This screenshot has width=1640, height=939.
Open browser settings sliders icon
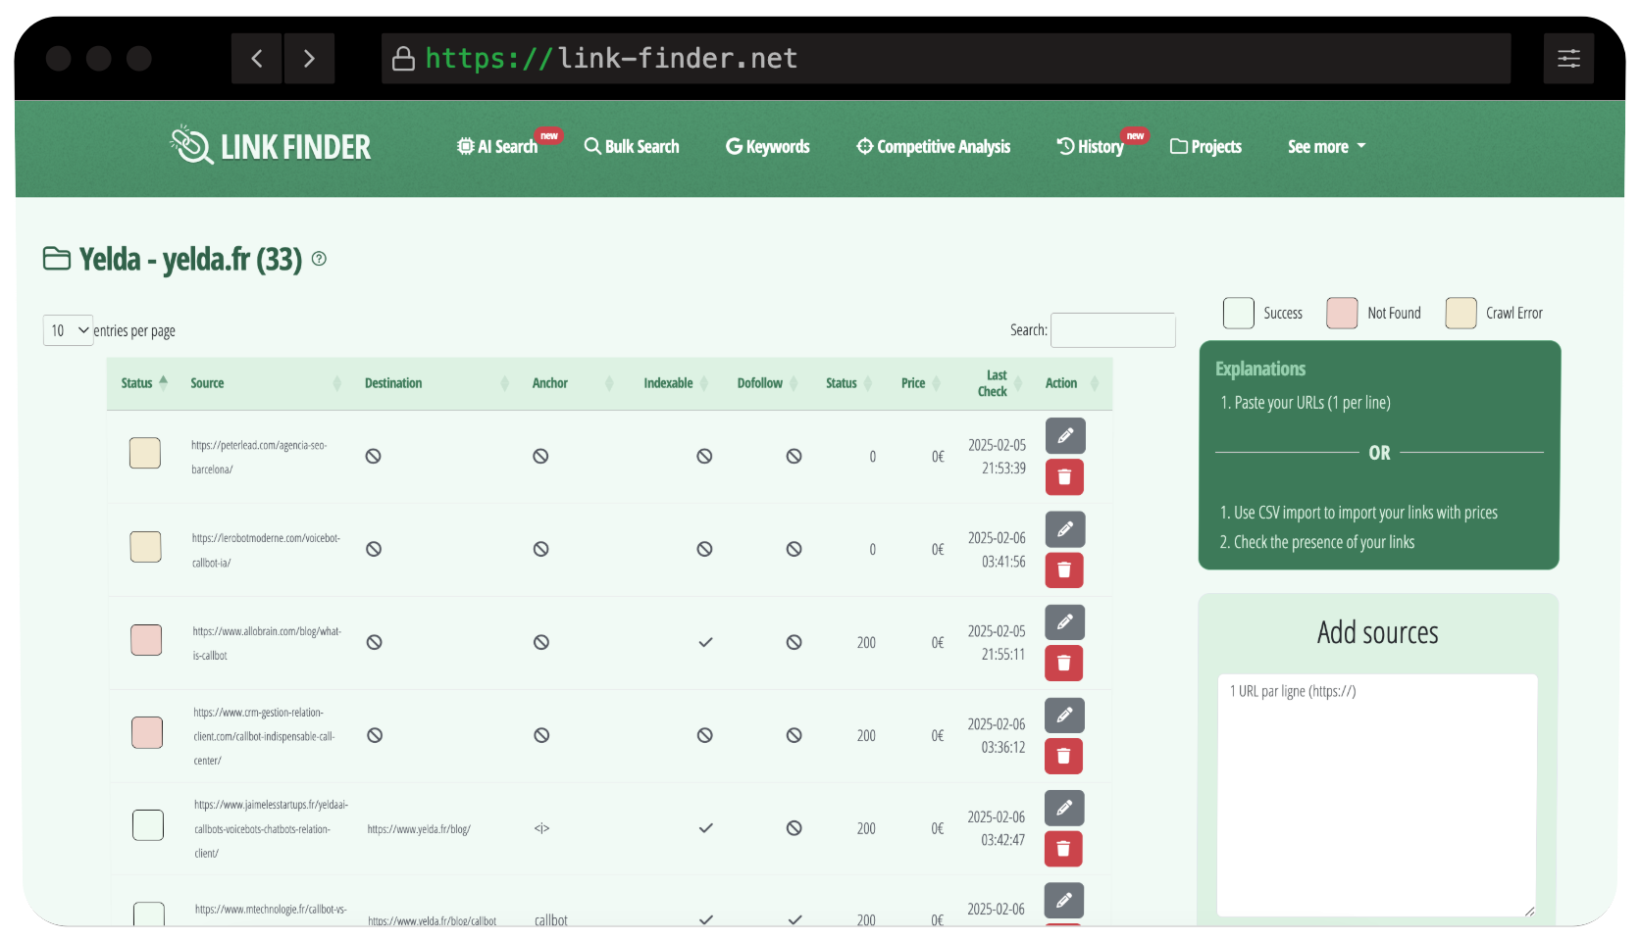(x=1568, y=59)
